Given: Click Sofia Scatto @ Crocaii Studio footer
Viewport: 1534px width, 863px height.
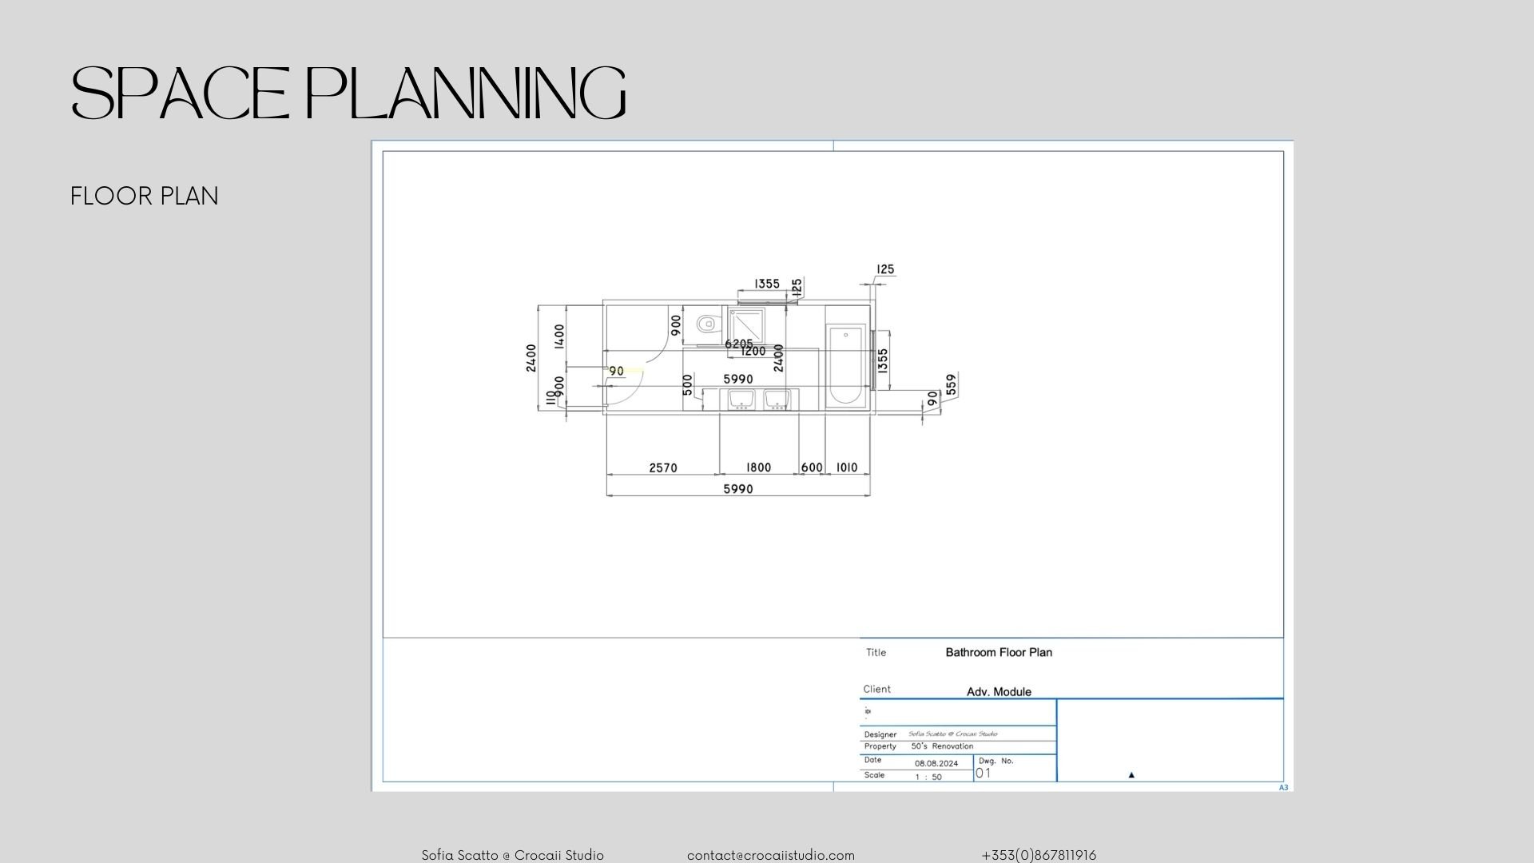Looking at the screenshot, I should [x=512, y=855].
